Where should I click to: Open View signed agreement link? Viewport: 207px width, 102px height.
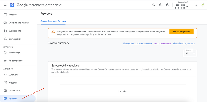[184, 43]
